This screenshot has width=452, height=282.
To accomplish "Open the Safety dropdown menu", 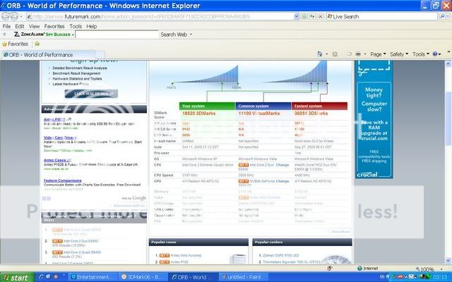I will [x=399, y=54].
